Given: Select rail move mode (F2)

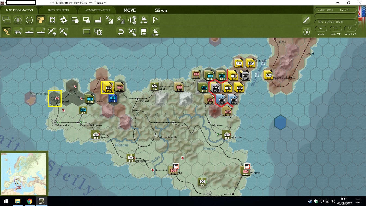Looking at the screenshot, I should (18, 32).
